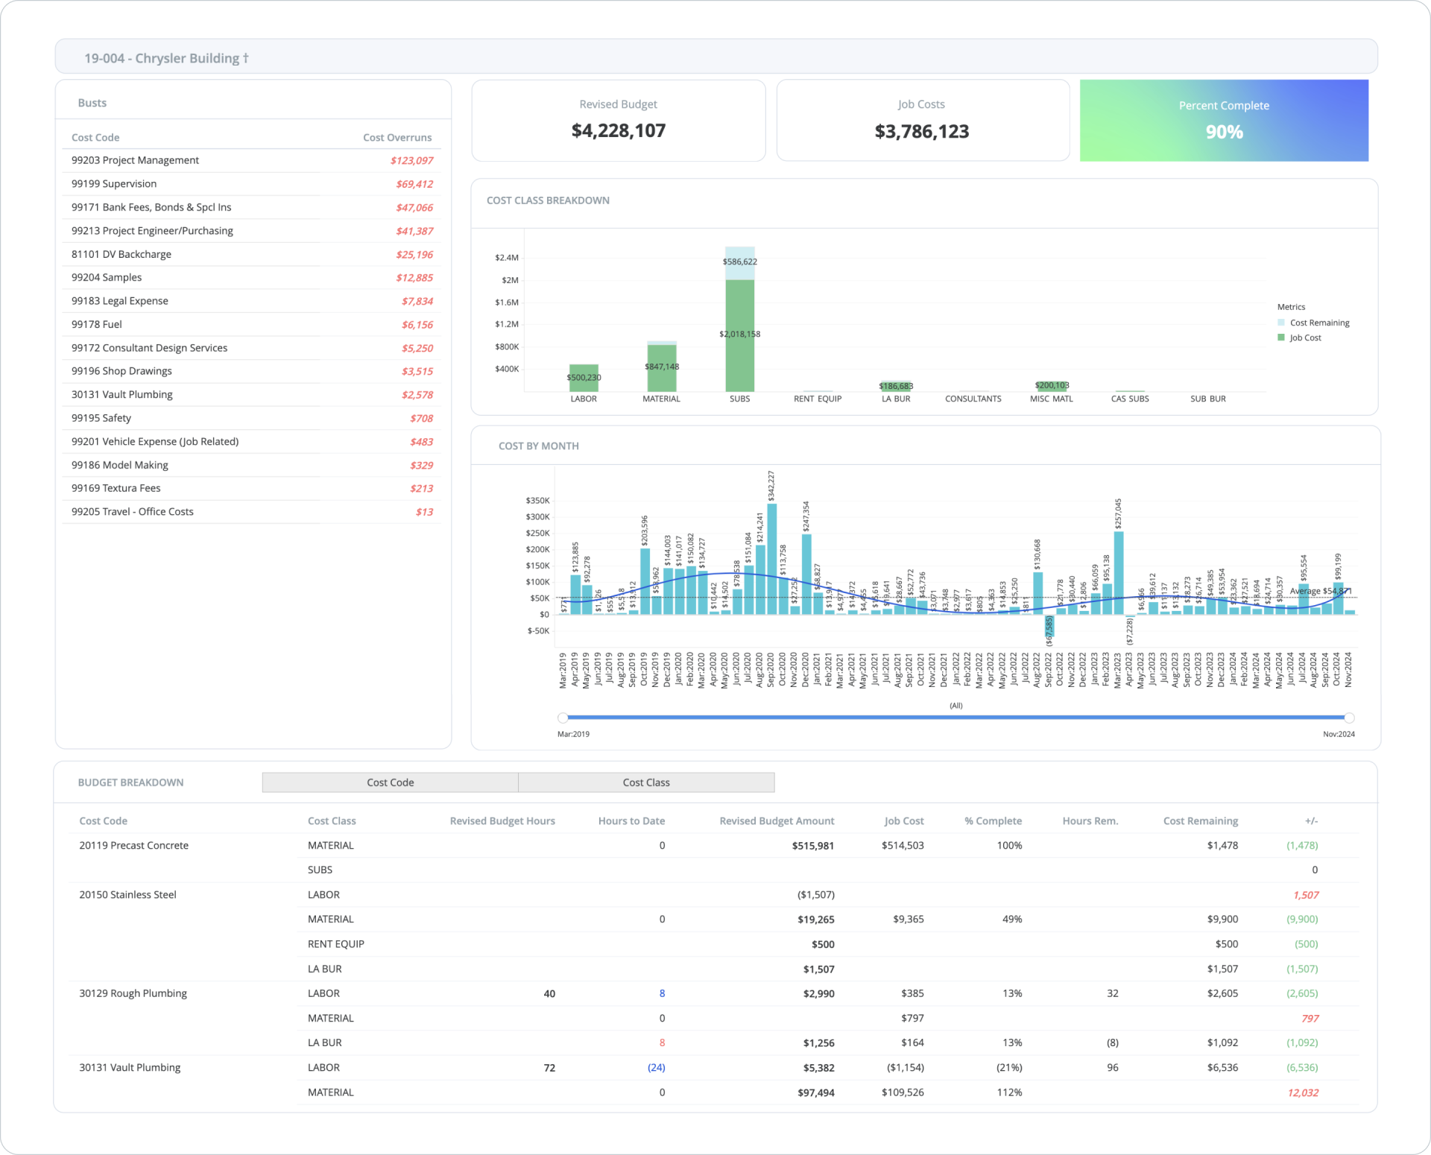This screenshot has height=1155, width=1431.
Task: Click the "Hours Rem." column header
Action: 1090,821
